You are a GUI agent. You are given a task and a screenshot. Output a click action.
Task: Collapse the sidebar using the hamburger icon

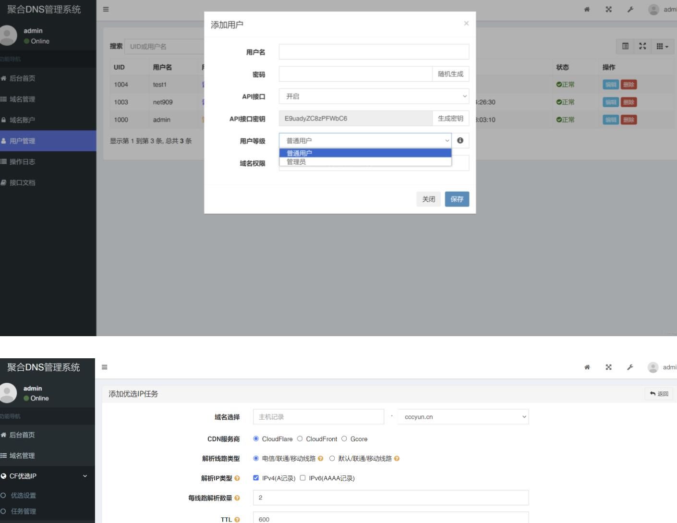[x=105, y=9]
